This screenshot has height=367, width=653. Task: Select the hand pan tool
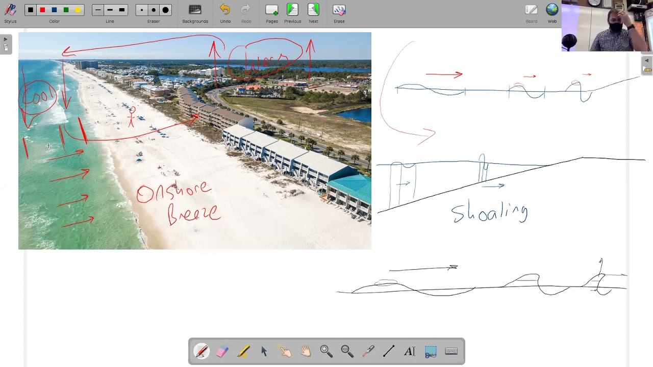306,351
